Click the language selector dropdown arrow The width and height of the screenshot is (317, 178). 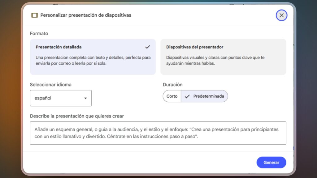point(85,98)
